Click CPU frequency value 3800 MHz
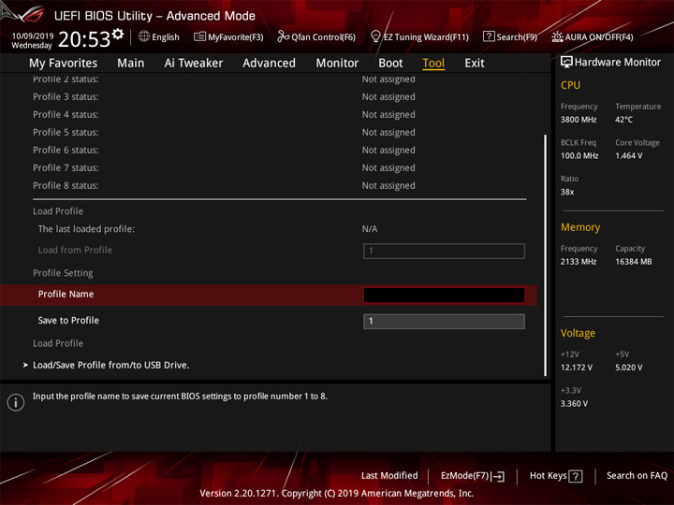674x505 pixels. (x=579, y=120)
